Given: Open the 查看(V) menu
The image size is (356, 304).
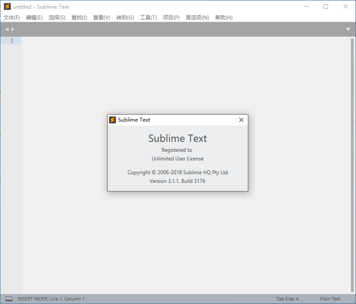Looking at the screenshot, I should pyautogui.click(x=101, y=18).
